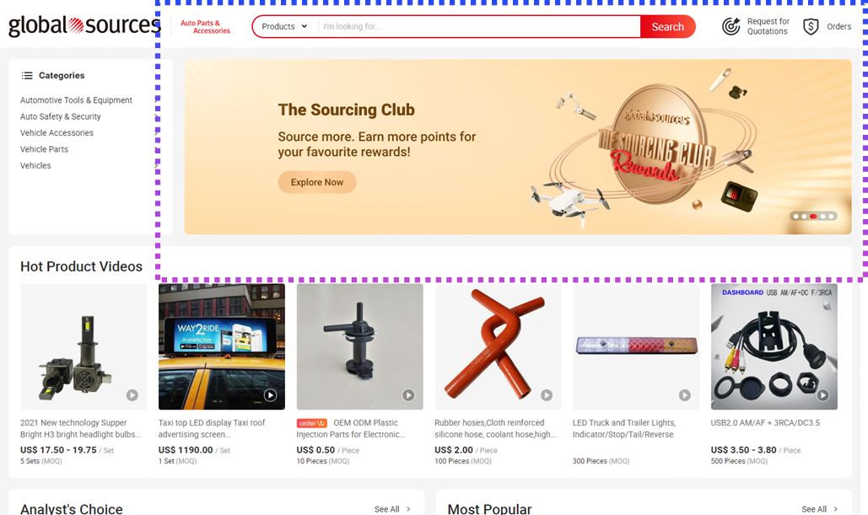Click the Categories list icon

coord(27,75)
